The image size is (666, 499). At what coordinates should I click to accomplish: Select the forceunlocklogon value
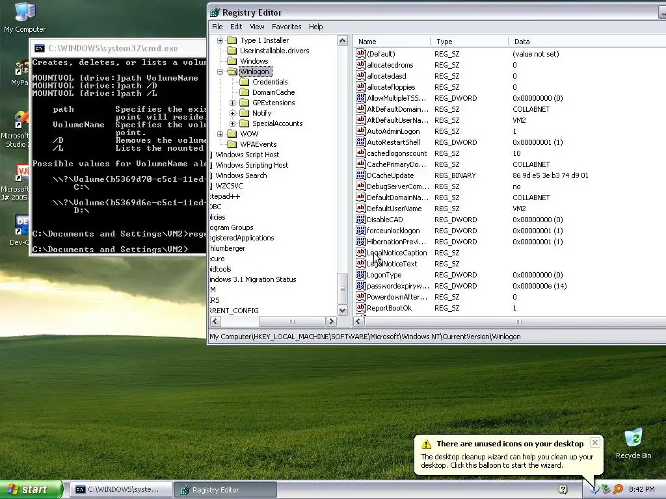(x=393, y=231)
